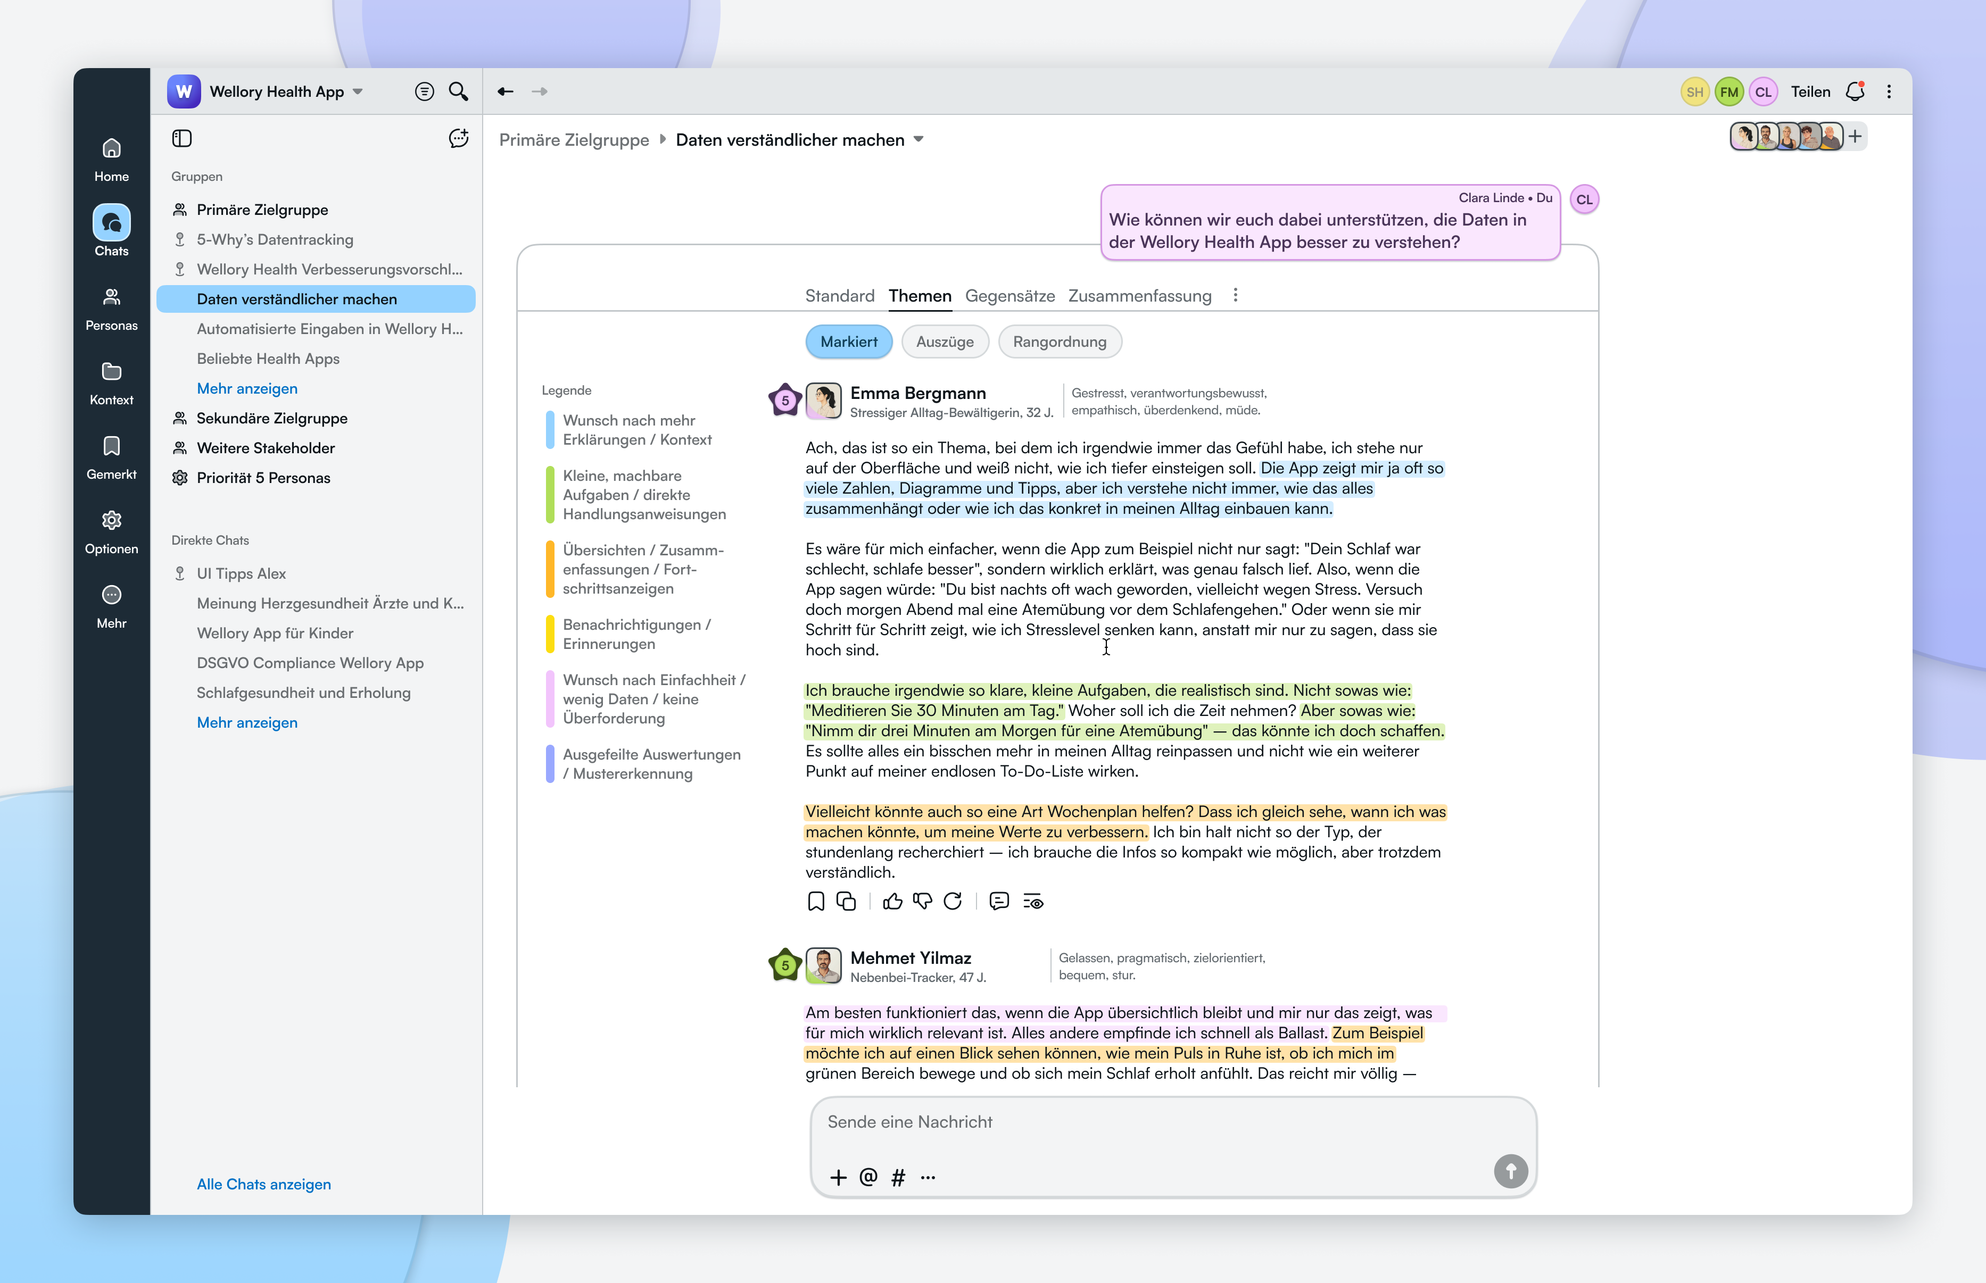Open more tab options next to Zusammenfassung
This screenshot has height=1283, width=1986.
[1235, 296]
